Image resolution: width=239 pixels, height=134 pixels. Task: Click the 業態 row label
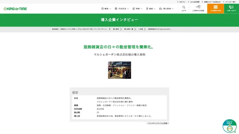point(76,105)
